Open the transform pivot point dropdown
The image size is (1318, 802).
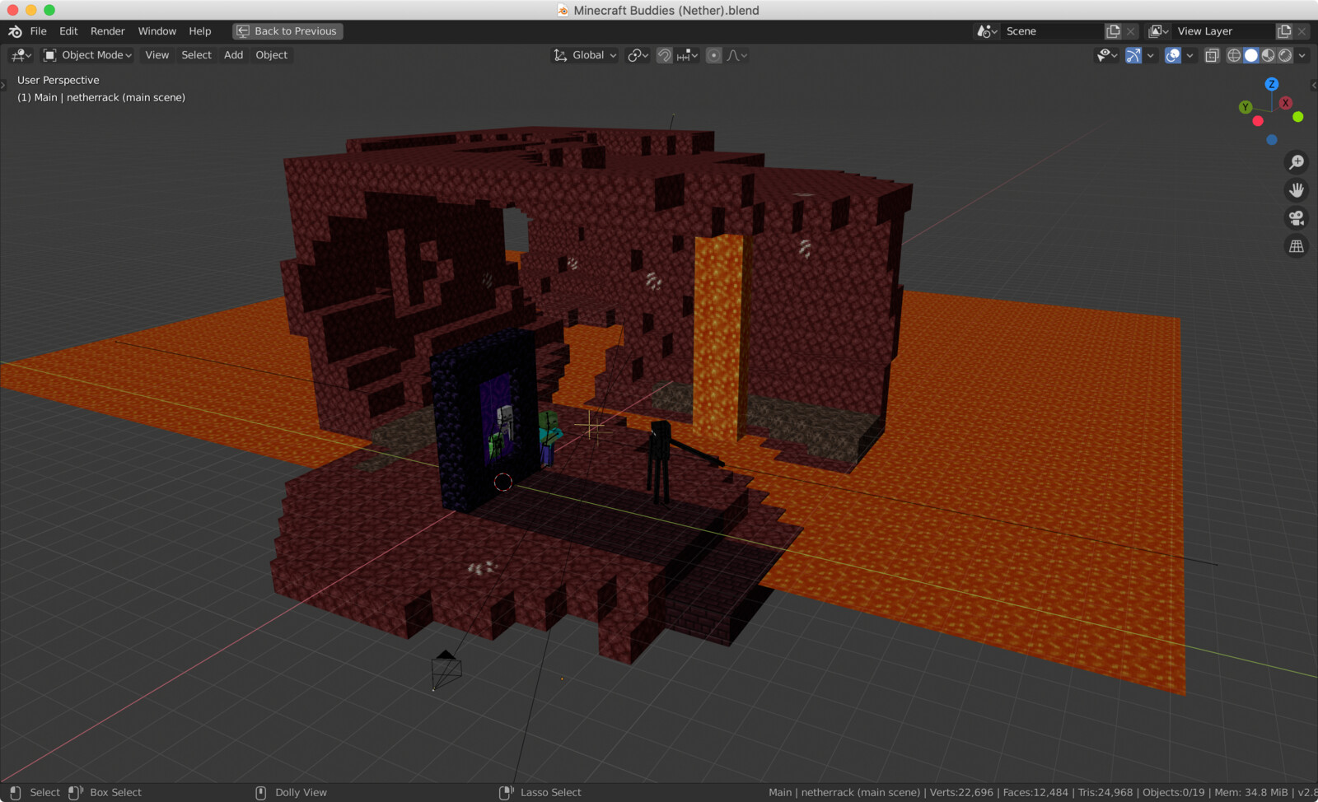tap(638, 55)
